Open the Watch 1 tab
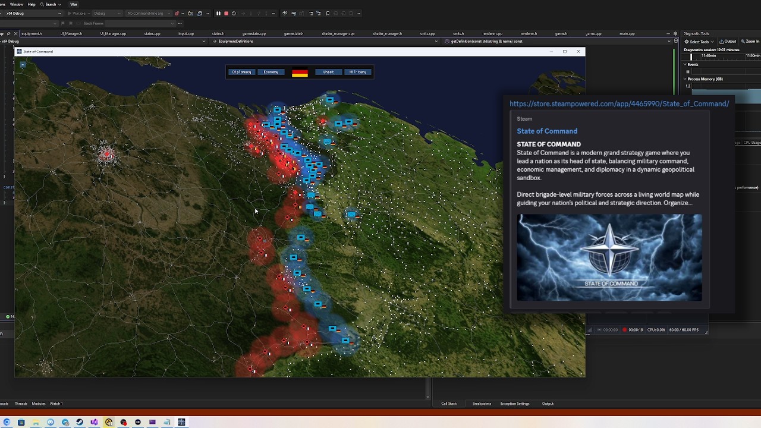This screenshot has height=428, width=761. pyautogui.click(x=56, y=404)
